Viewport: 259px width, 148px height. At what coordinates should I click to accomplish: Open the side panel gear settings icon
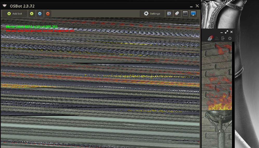(230, 38)
